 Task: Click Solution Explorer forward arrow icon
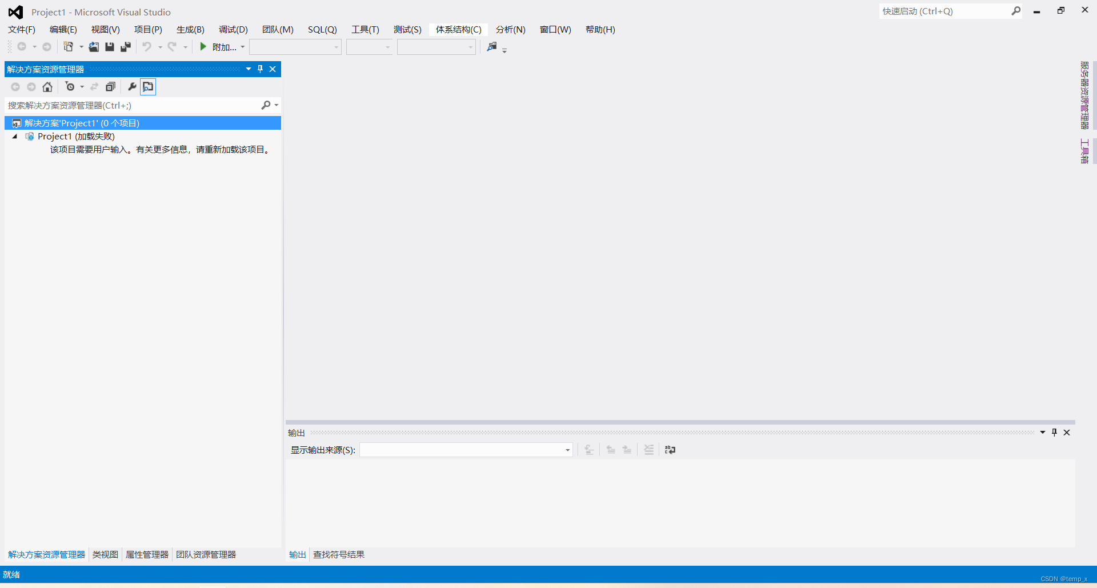pos(31,87)
